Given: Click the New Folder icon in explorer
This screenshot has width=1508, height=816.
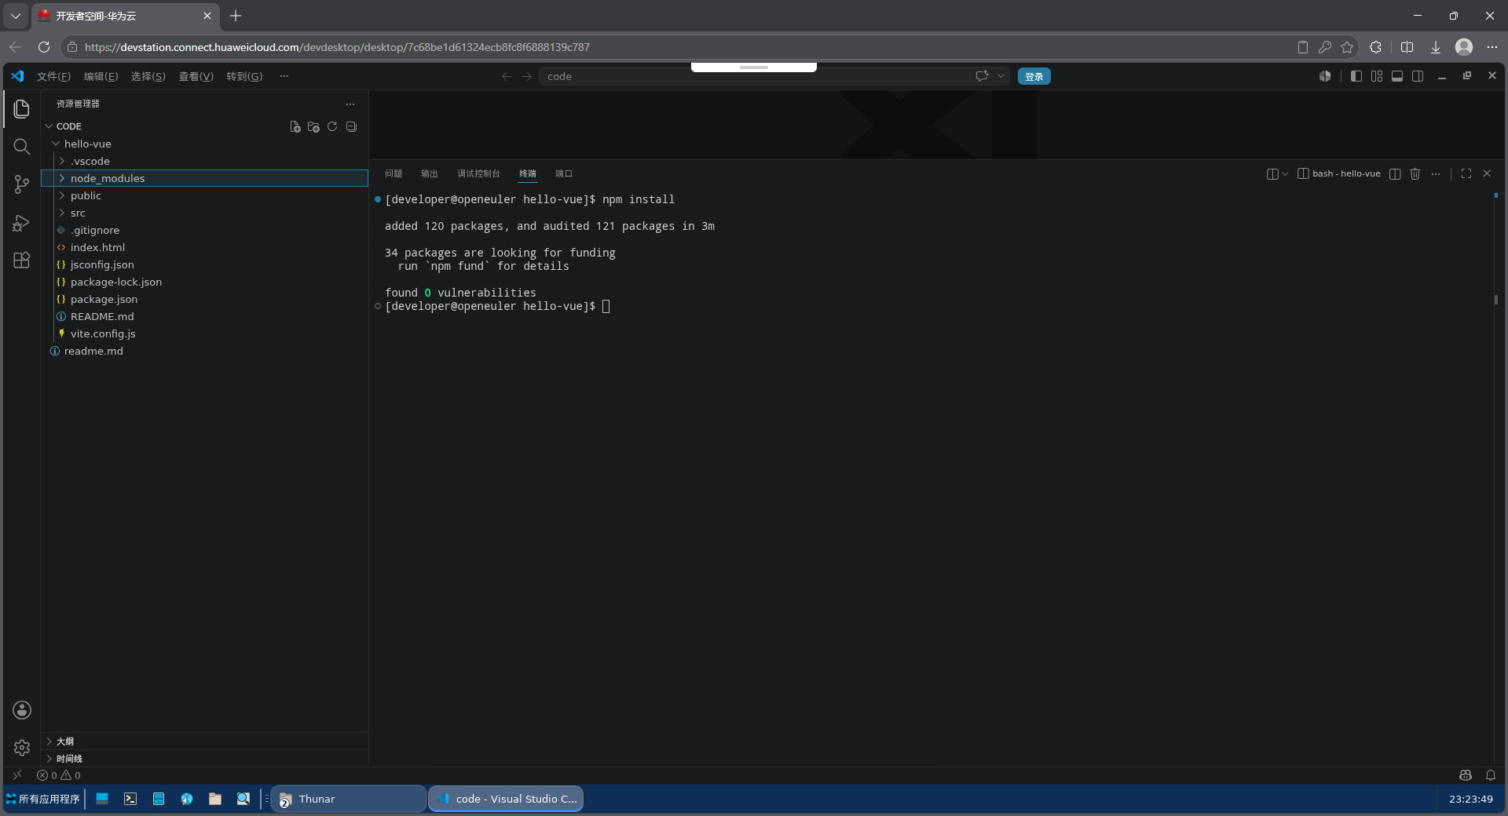Looking at the screenshot, I should [x=313, y=126].
